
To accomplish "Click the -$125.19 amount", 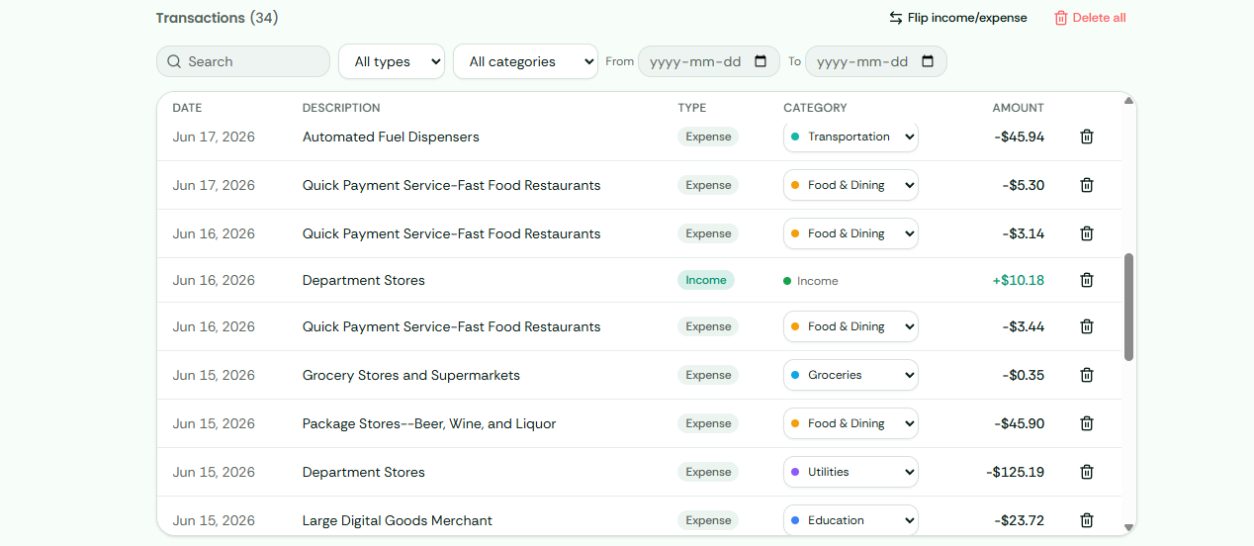I will pyautogui.click(x=1015, y=472).
